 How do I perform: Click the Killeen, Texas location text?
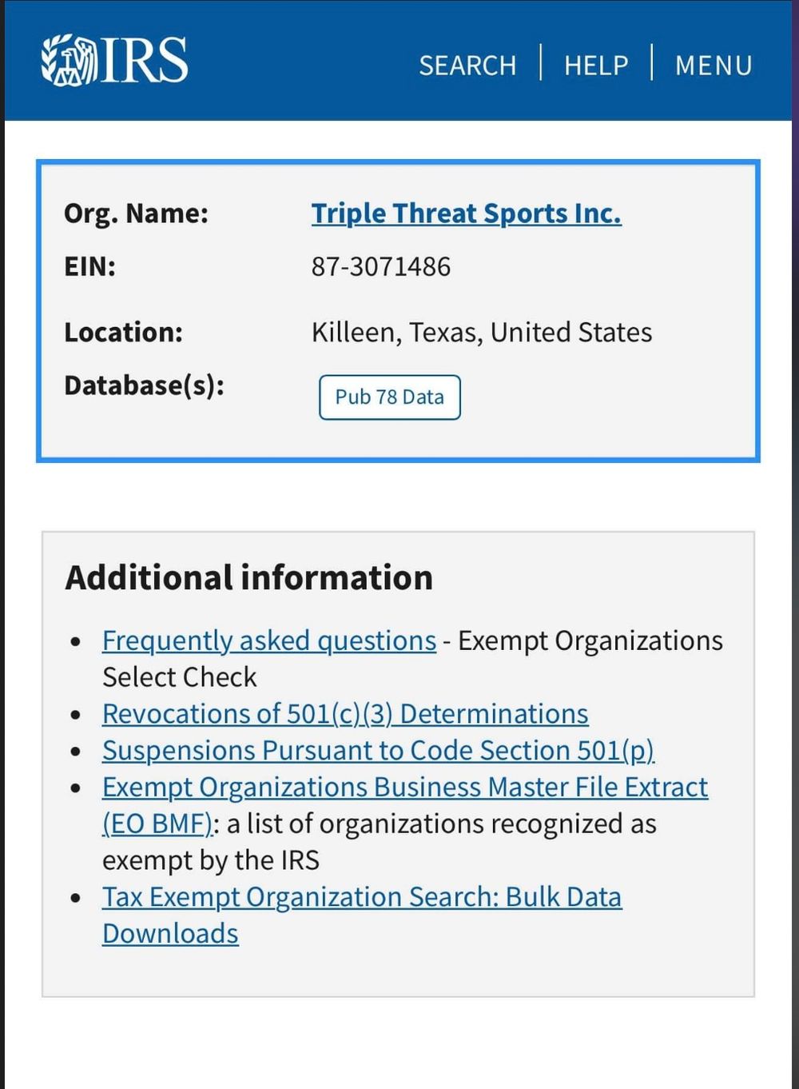pos(481,332)
